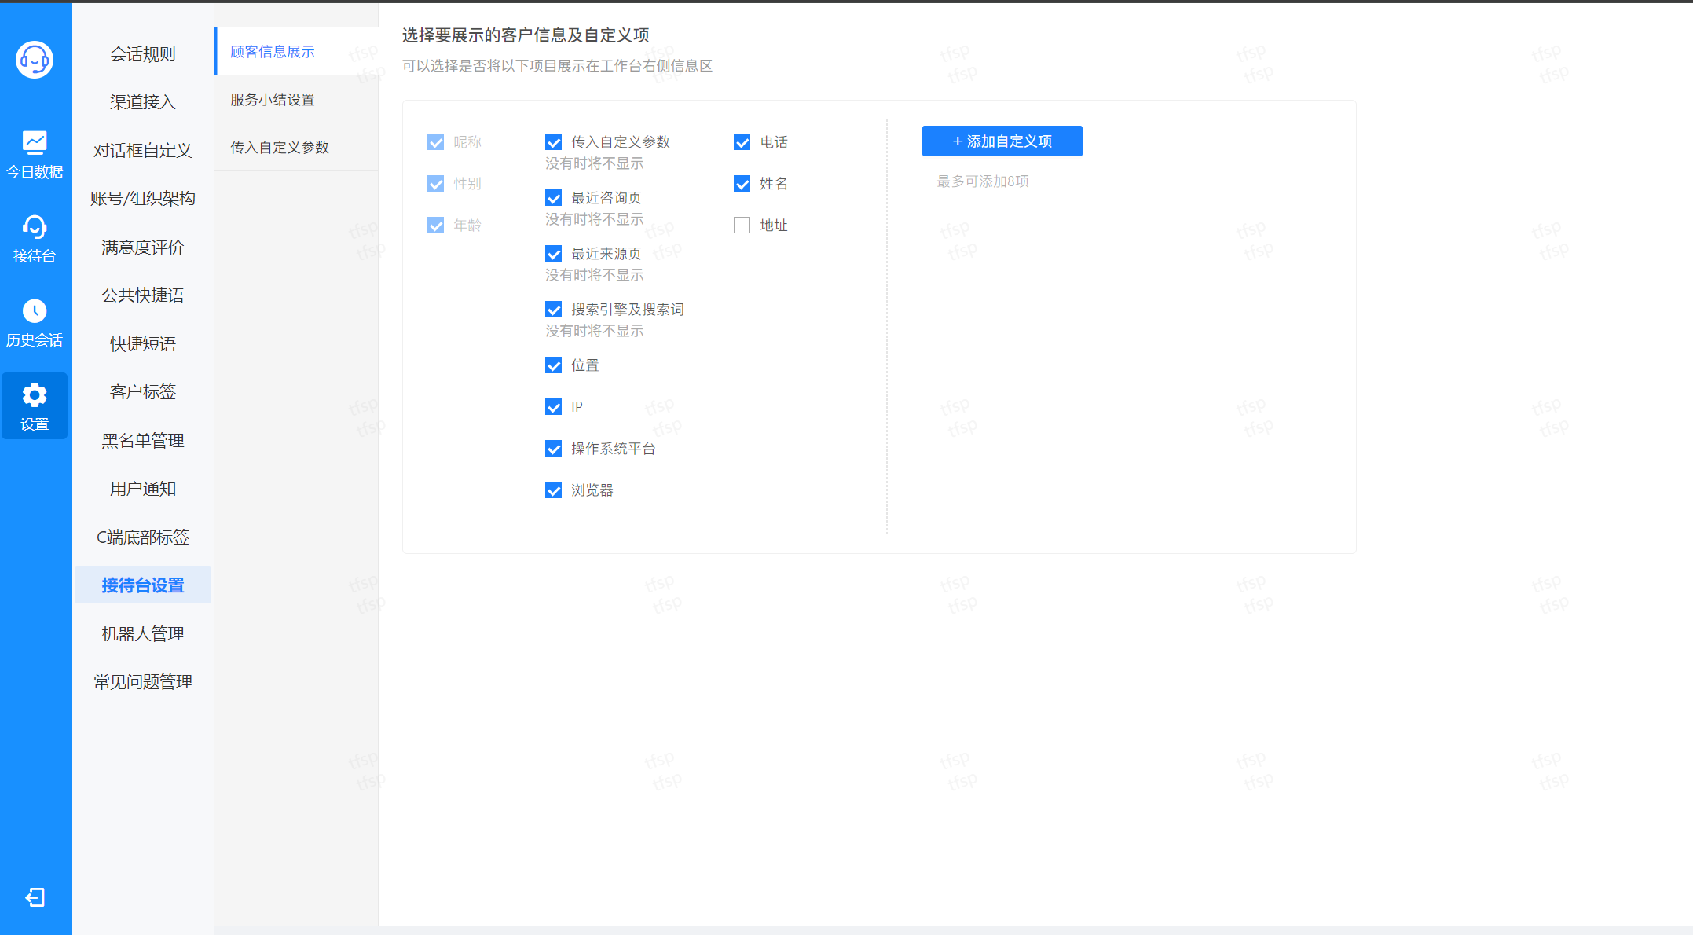1693x935 pixels.
Task: Open the 黑名单管理 menu item
Action: point(143,441)
